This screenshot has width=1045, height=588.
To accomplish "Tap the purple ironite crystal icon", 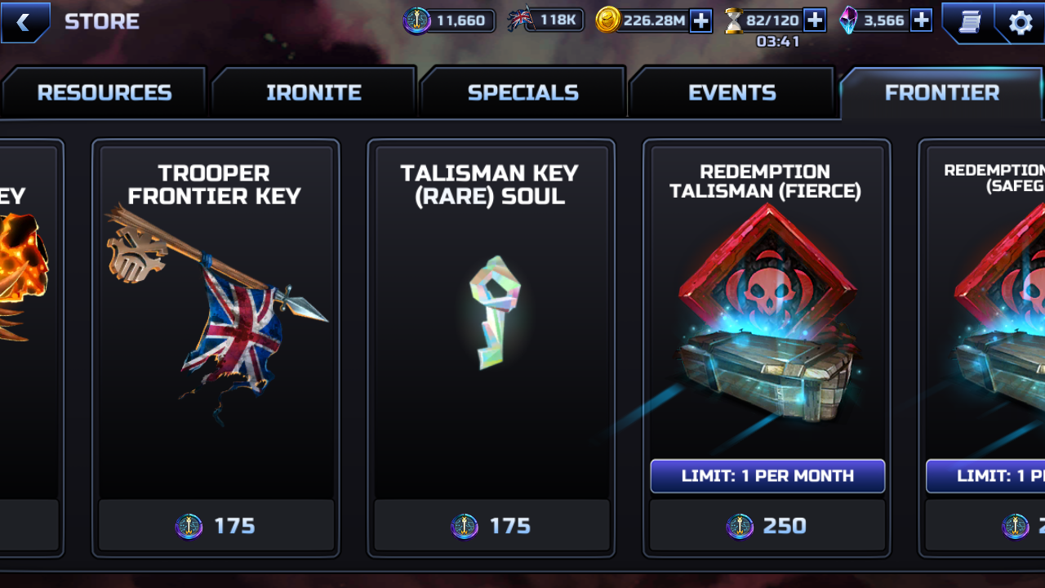I will [849, 20].
